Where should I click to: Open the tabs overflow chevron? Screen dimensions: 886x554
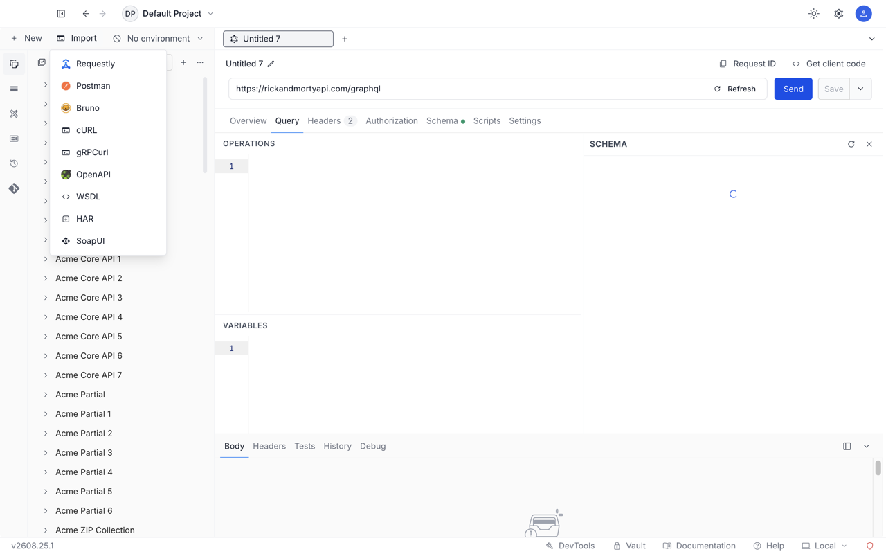872,39
